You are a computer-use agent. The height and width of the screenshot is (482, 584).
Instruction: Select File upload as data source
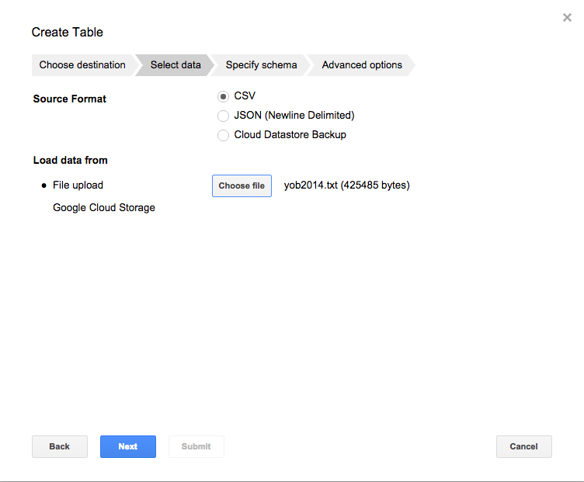click(x=78, y=185)
